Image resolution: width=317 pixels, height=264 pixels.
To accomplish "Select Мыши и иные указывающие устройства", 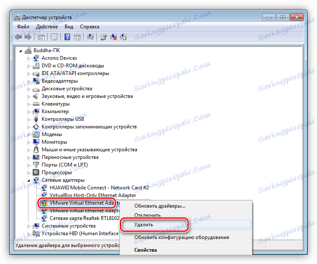I will [x=89, y=150].
